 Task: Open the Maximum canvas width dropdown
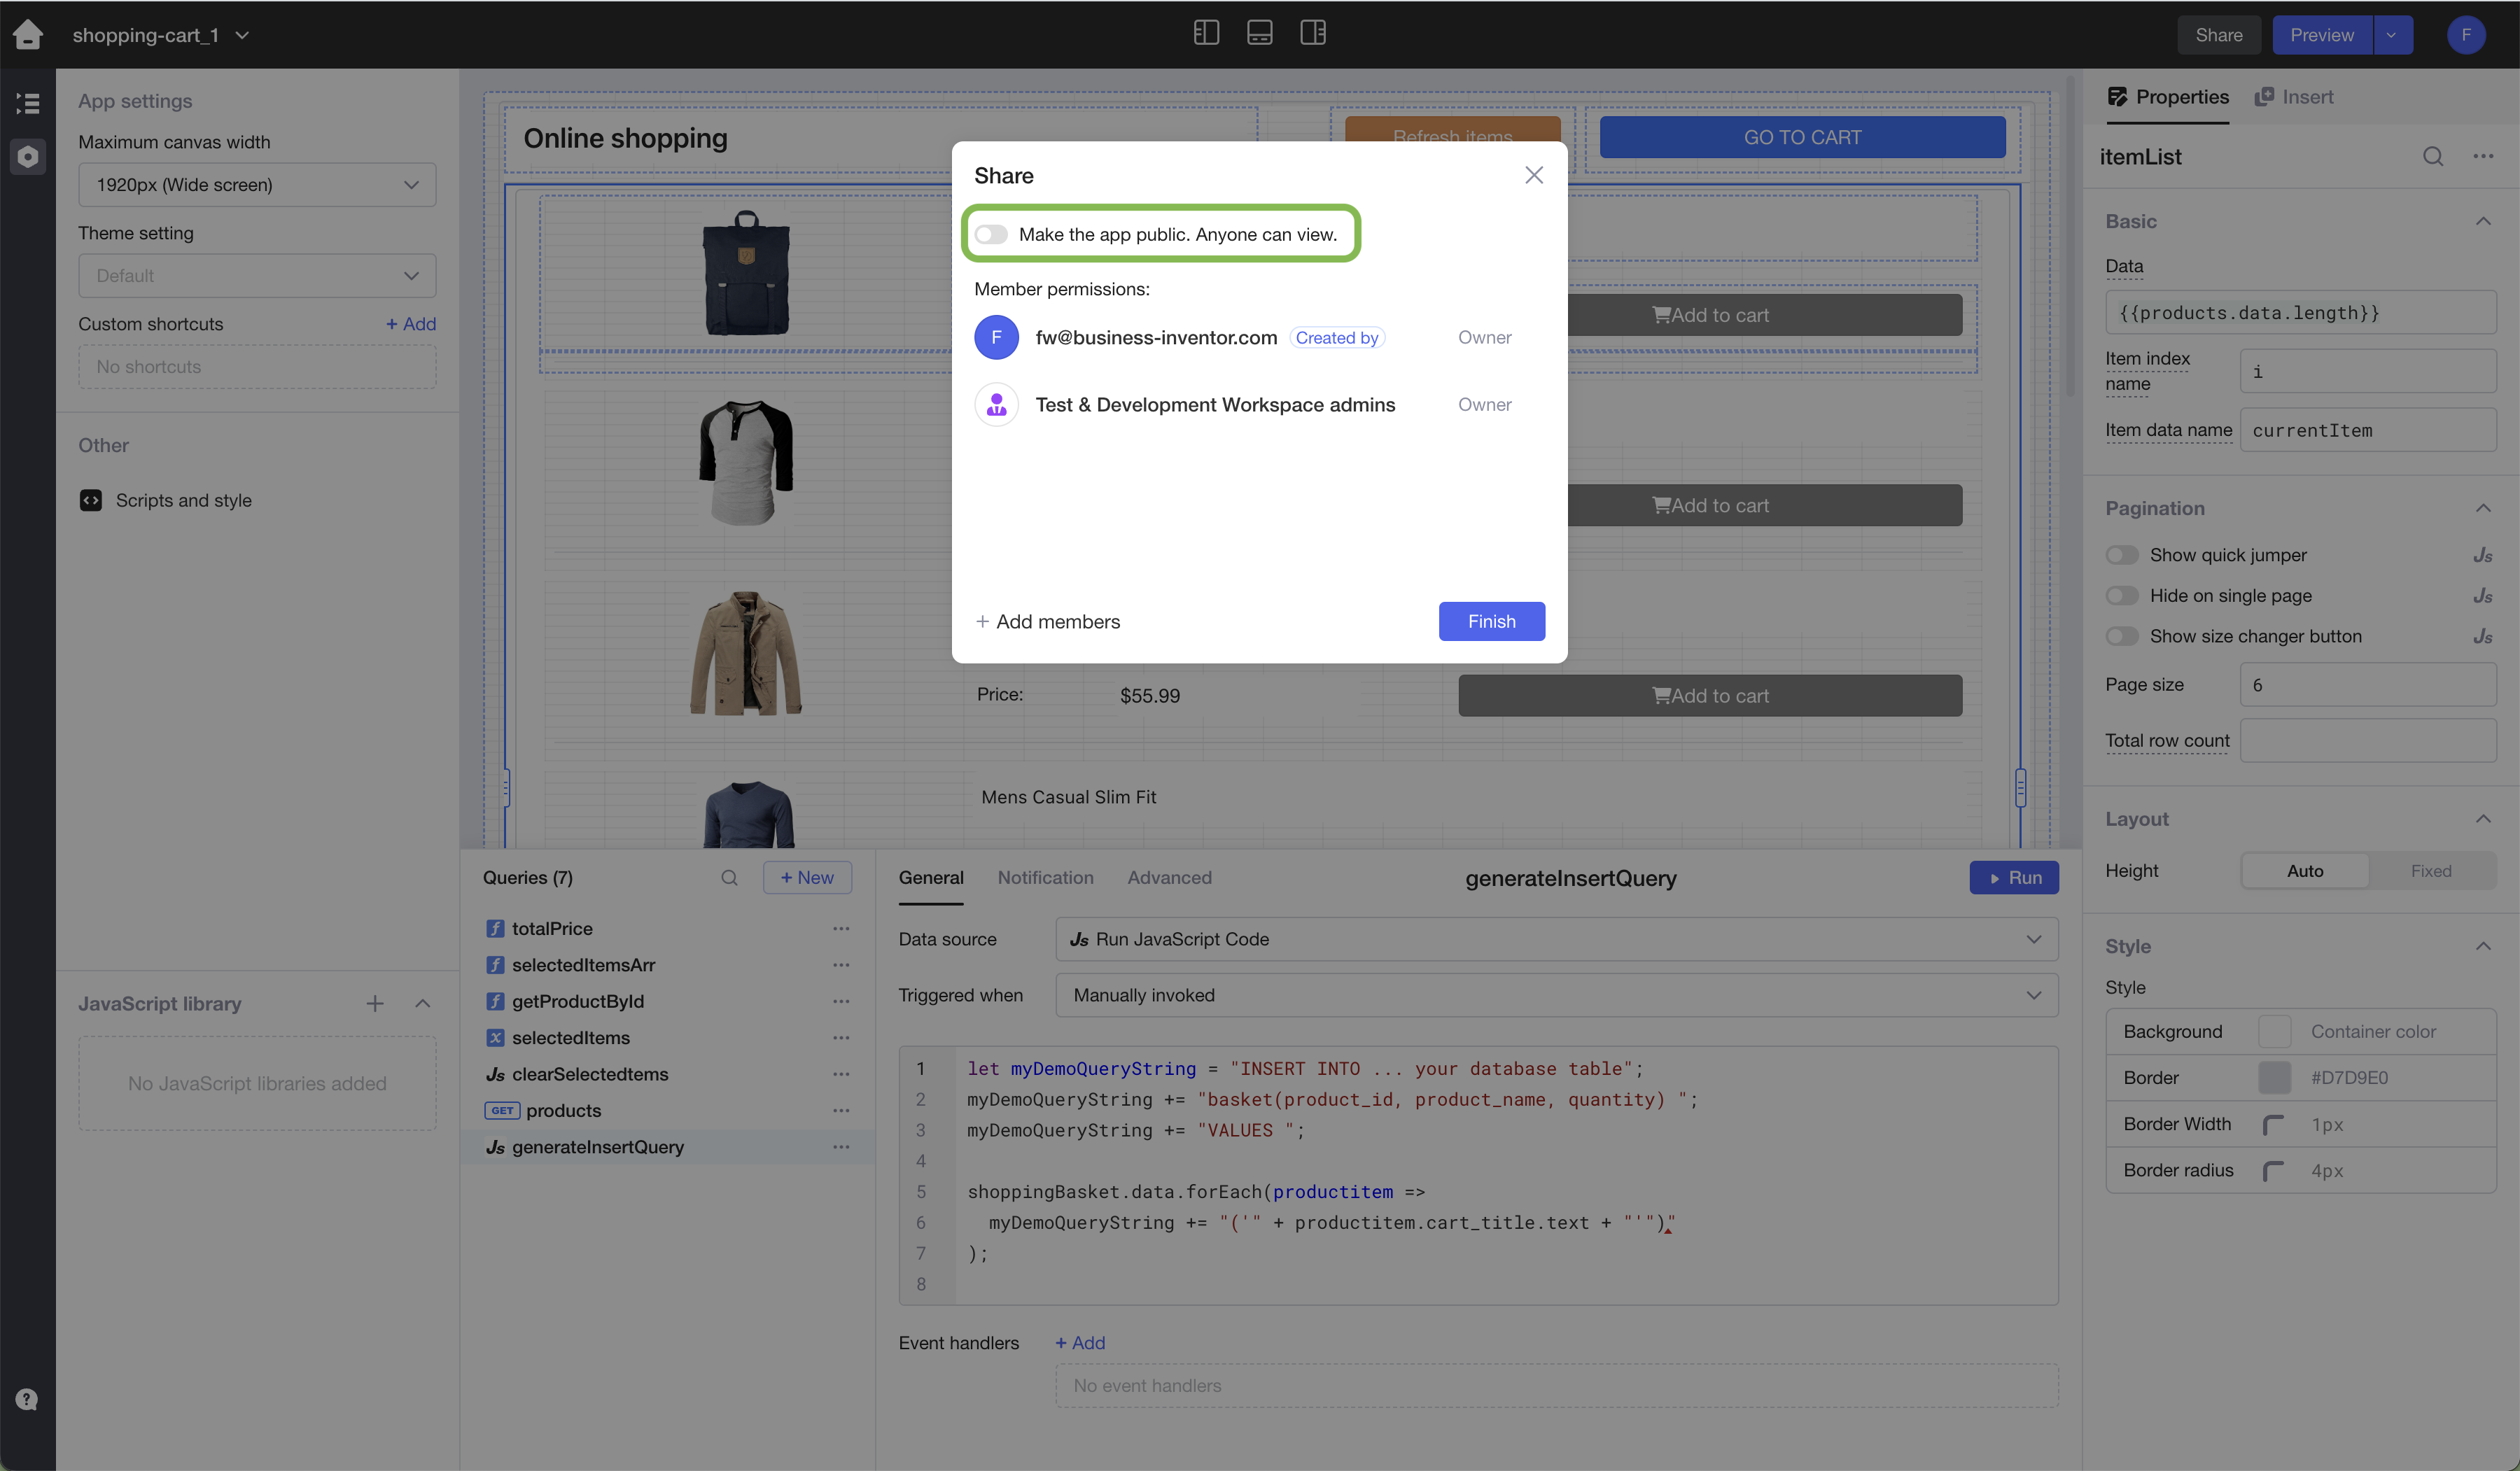click(257, 185)
